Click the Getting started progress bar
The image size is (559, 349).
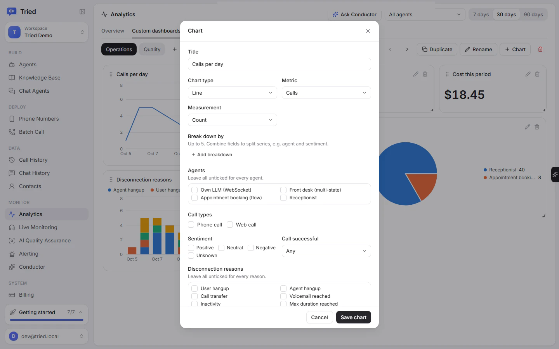pos(47,320)
